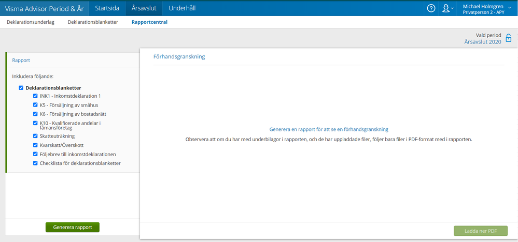
Task: Click the Generera rapport button
Action: tap(72, 227)
